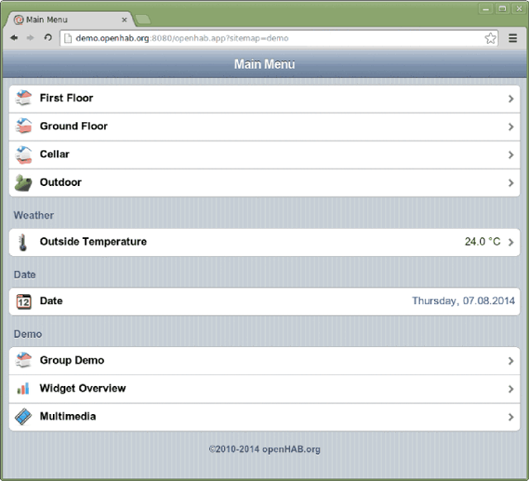Open the browser hamburger menu

[x=512, y=38]
